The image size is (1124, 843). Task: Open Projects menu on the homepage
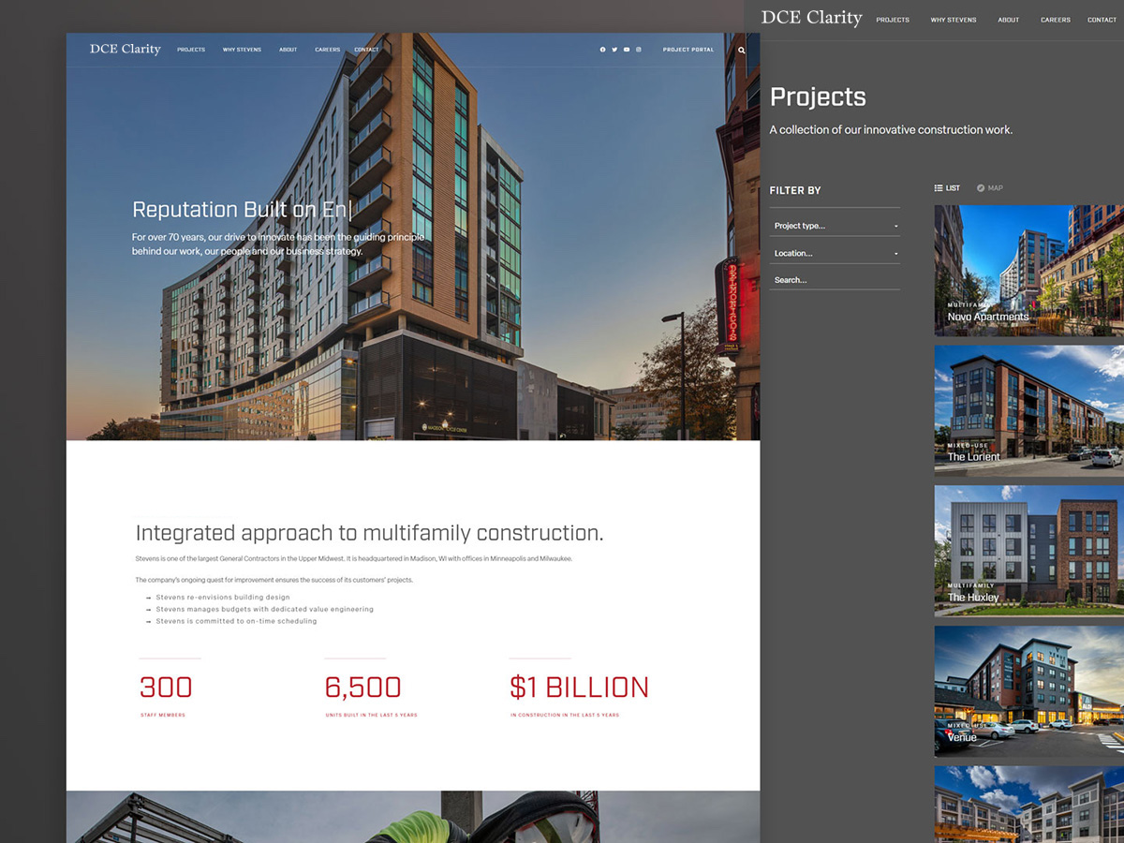pos(191,50)
